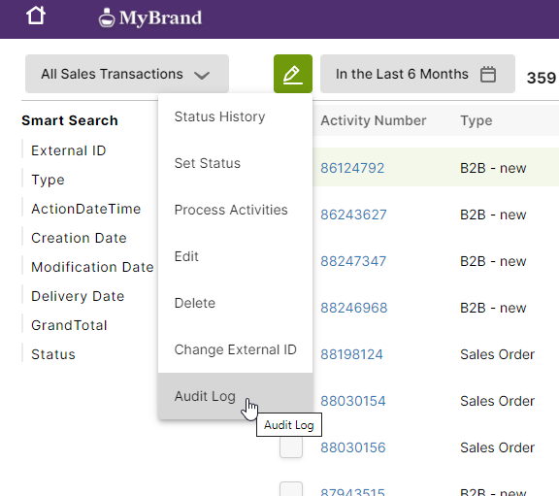Click the green pencil edit button
The image size is (559, 496).
[293, 74]
